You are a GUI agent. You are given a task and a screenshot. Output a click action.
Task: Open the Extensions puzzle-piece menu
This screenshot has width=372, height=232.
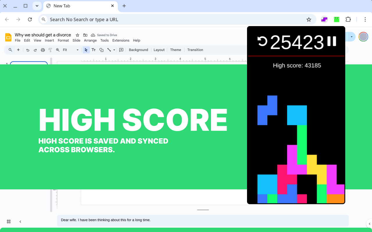coord(348,19)
